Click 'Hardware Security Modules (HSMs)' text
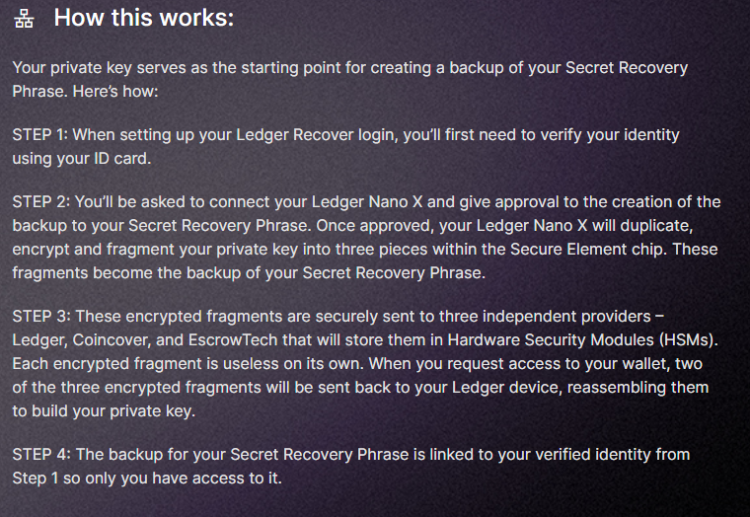Image resolution: width=750 pixels, height=517 pixels. [580, 340]
